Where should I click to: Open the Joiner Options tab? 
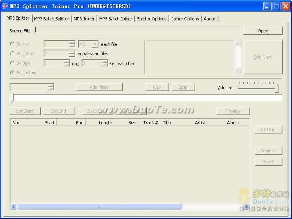click(x=185, y=19)
